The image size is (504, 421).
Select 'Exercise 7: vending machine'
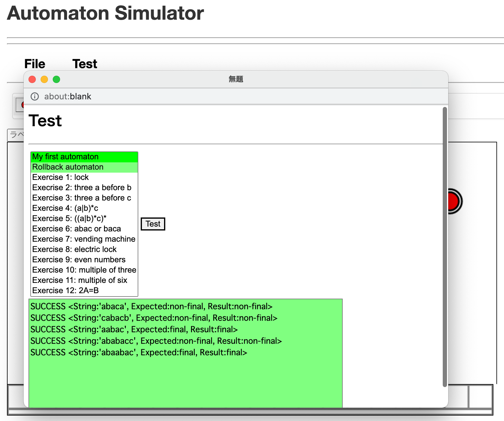coord(84,239)
